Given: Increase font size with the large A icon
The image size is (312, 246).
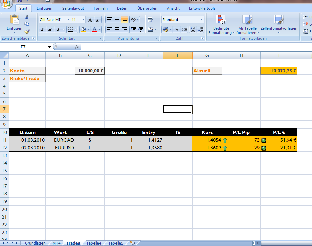Looking at the screenshot, I should tap(90, 20).
